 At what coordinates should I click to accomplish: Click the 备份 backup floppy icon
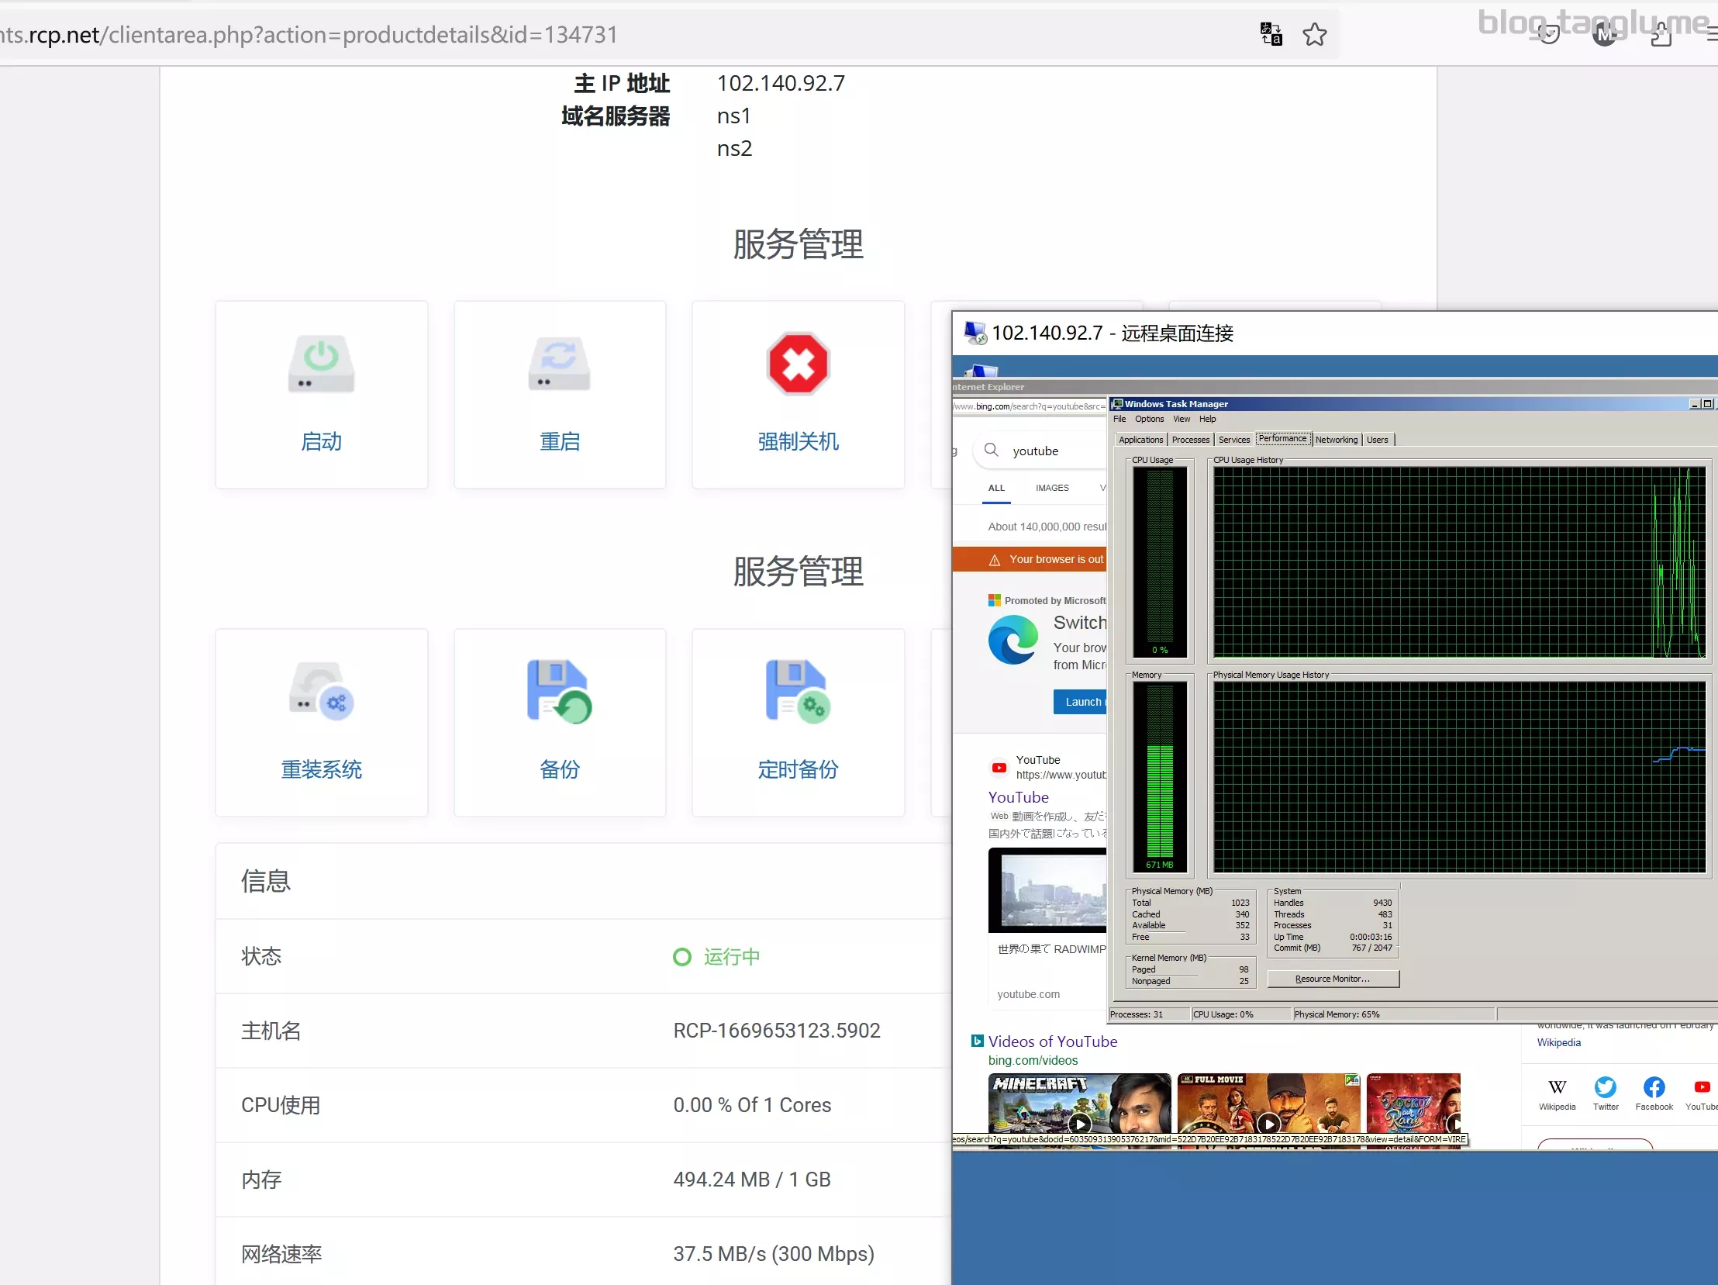coord(559,692)
